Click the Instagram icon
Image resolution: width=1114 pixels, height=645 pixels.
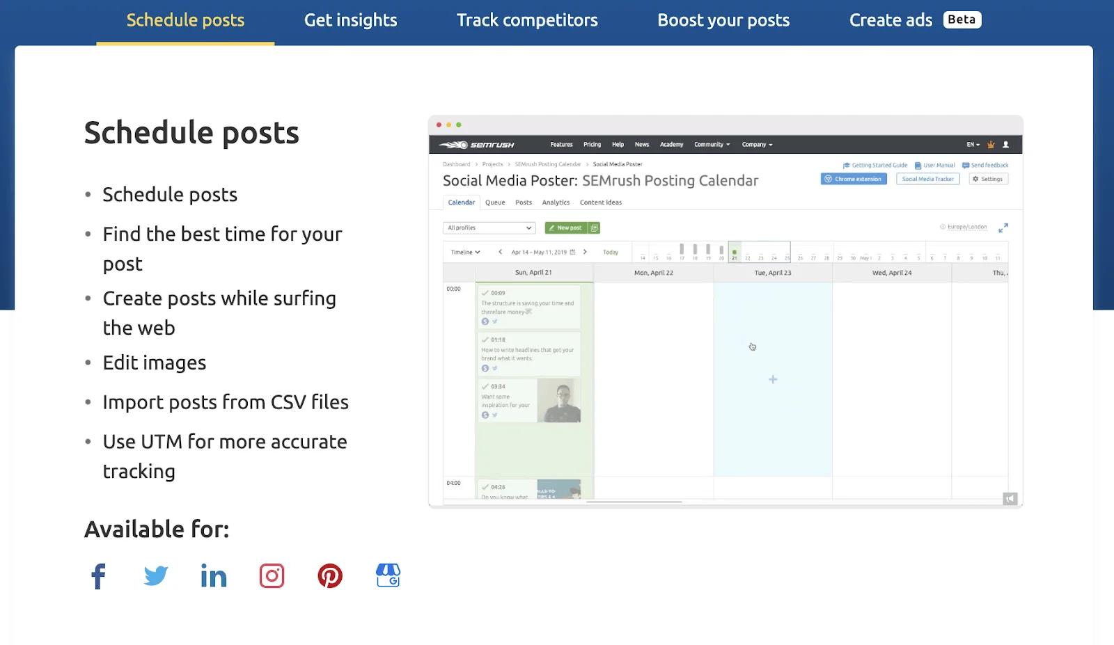[272, 576]
